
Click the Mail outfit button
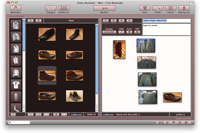click(x=137, y=32)
